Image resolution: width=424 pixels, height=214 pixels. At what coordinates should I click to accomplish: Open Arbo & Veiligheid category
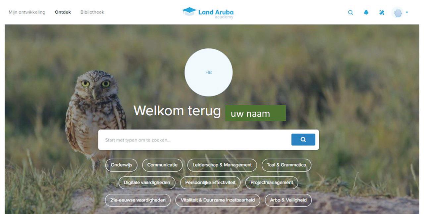coord(288,200)
